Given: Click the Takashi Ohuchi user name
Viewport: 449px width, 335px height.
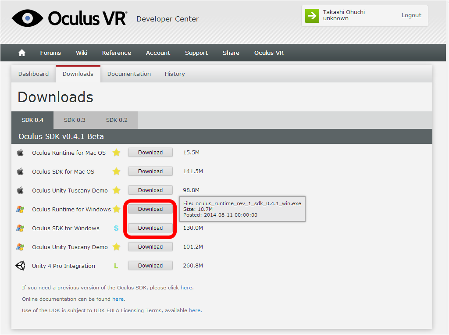Looking at the screenshot, I should coord(344,12).
